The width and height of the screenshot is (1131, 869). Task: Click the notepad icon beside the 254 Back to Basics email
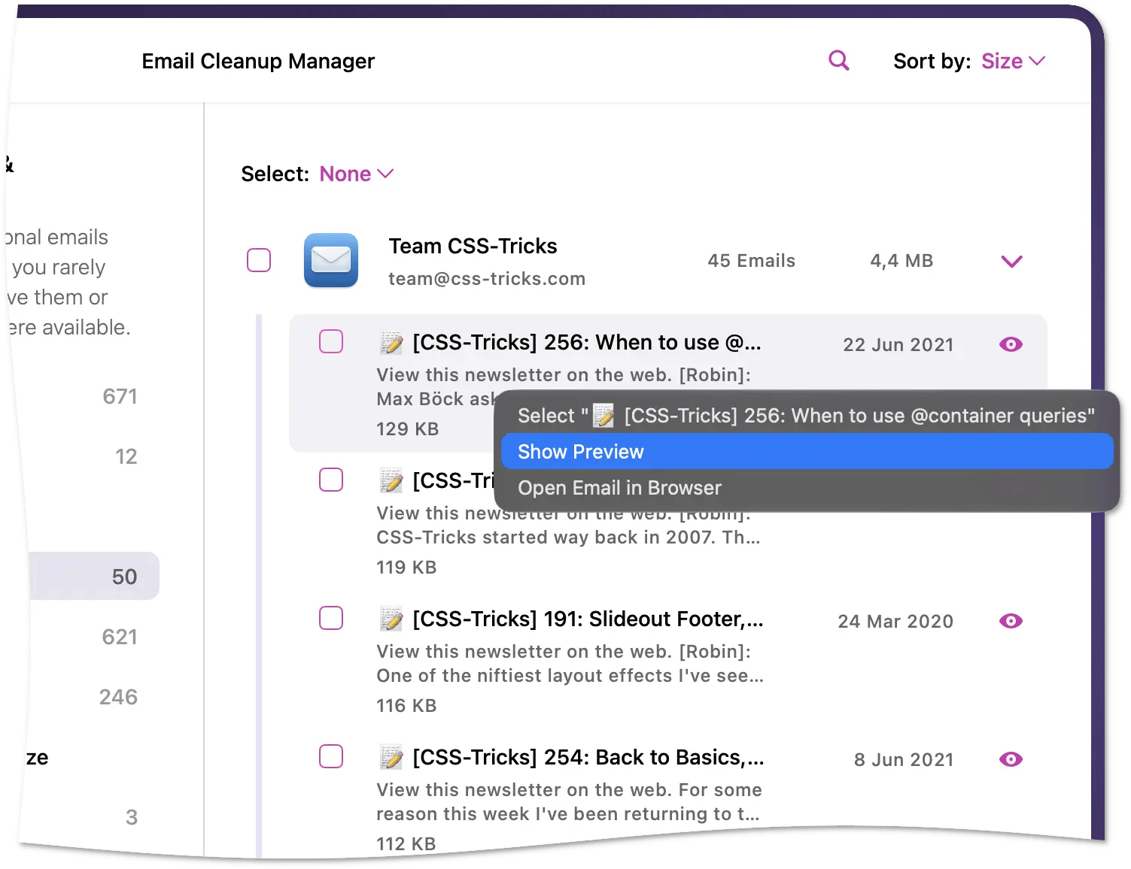pos(391,758)
